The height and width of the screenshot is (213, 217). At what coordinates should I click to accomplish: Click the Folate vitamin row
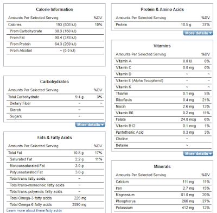[163, 120]
